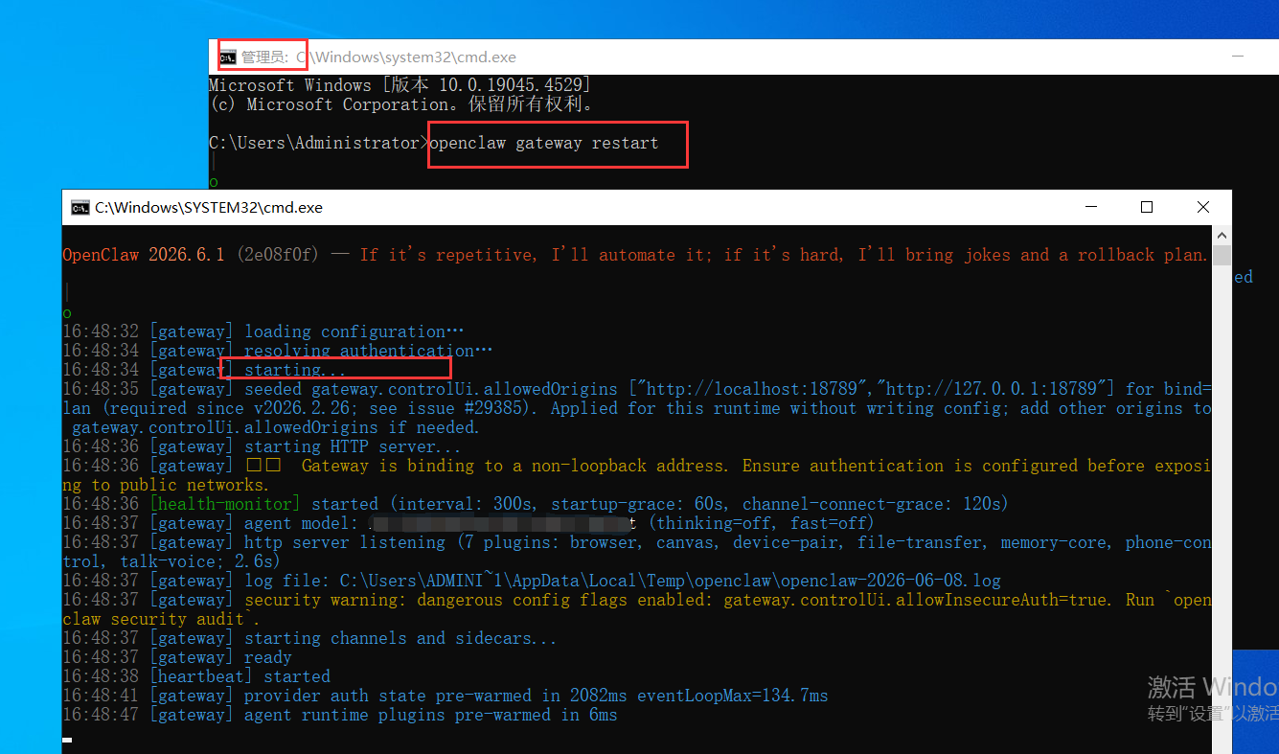Click the 'loading configuration…' log line
This screenshot has width=1279, height=754.
pos(263,331)
